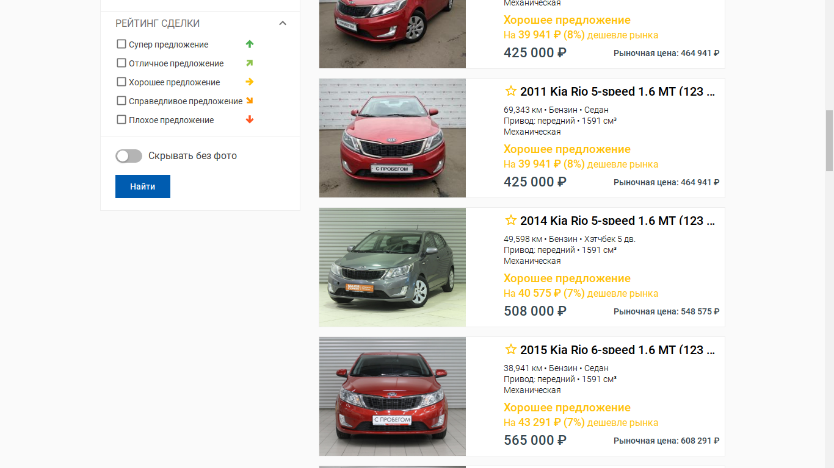Image resolution: width=834 pixels, height=468 pixels.
Task: Open the gray 2014 Kia Rio photo
Action: pyautogui.click(x=393, y=267)
